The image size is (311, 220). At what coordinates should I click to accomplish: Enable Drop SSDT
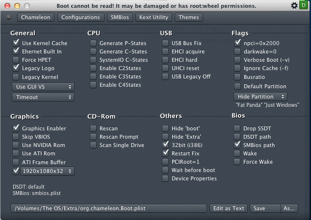pos(237,128)
